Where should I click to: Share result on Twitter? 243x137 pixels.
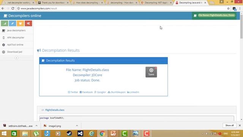(73, 92)
